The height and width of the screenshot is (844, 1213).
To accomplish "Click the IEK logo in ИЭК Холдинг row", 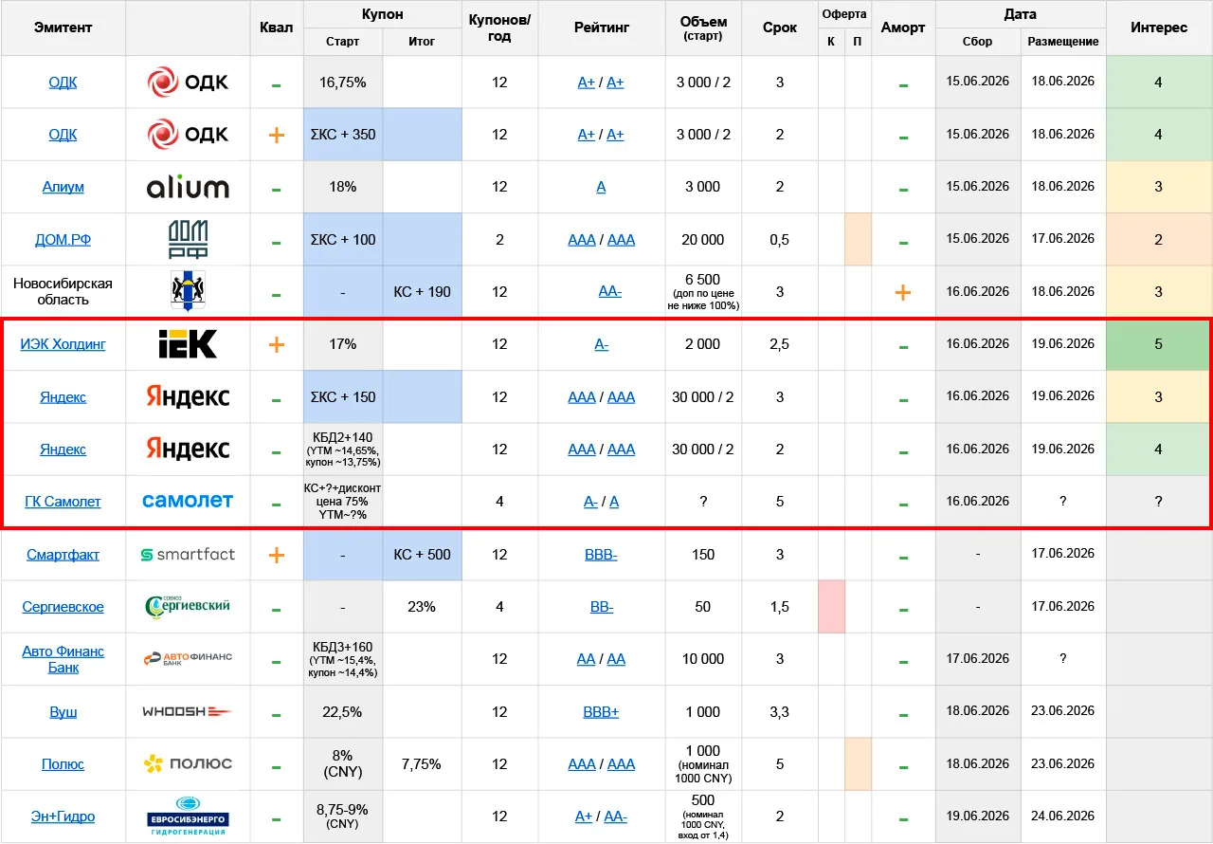I will 188,344.
